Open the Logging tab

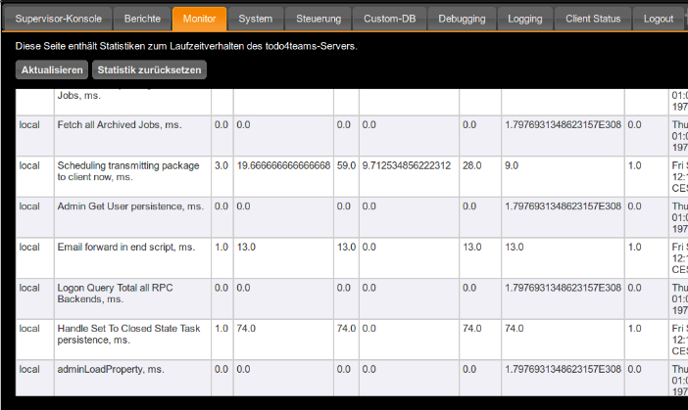(525, 19)
